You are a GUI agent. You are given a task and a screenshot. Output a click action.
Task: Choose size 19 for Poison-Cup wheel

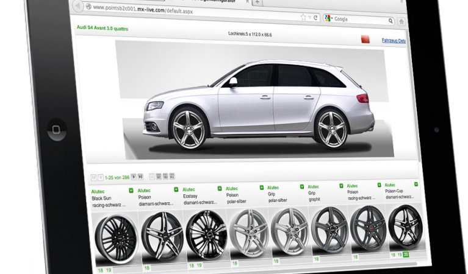coord(399,255)
